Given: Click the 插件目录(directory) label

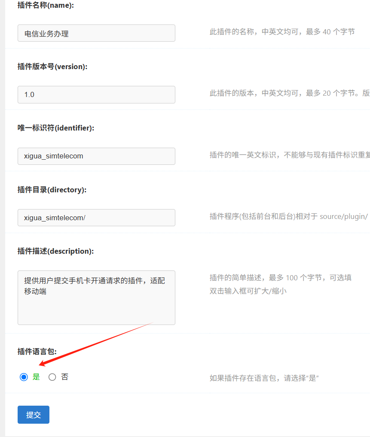Looking at the screenshot, I should point(52,190).
